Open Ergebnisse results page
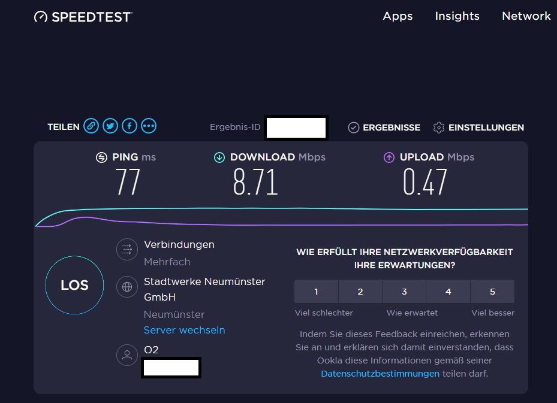 (391, 128)
